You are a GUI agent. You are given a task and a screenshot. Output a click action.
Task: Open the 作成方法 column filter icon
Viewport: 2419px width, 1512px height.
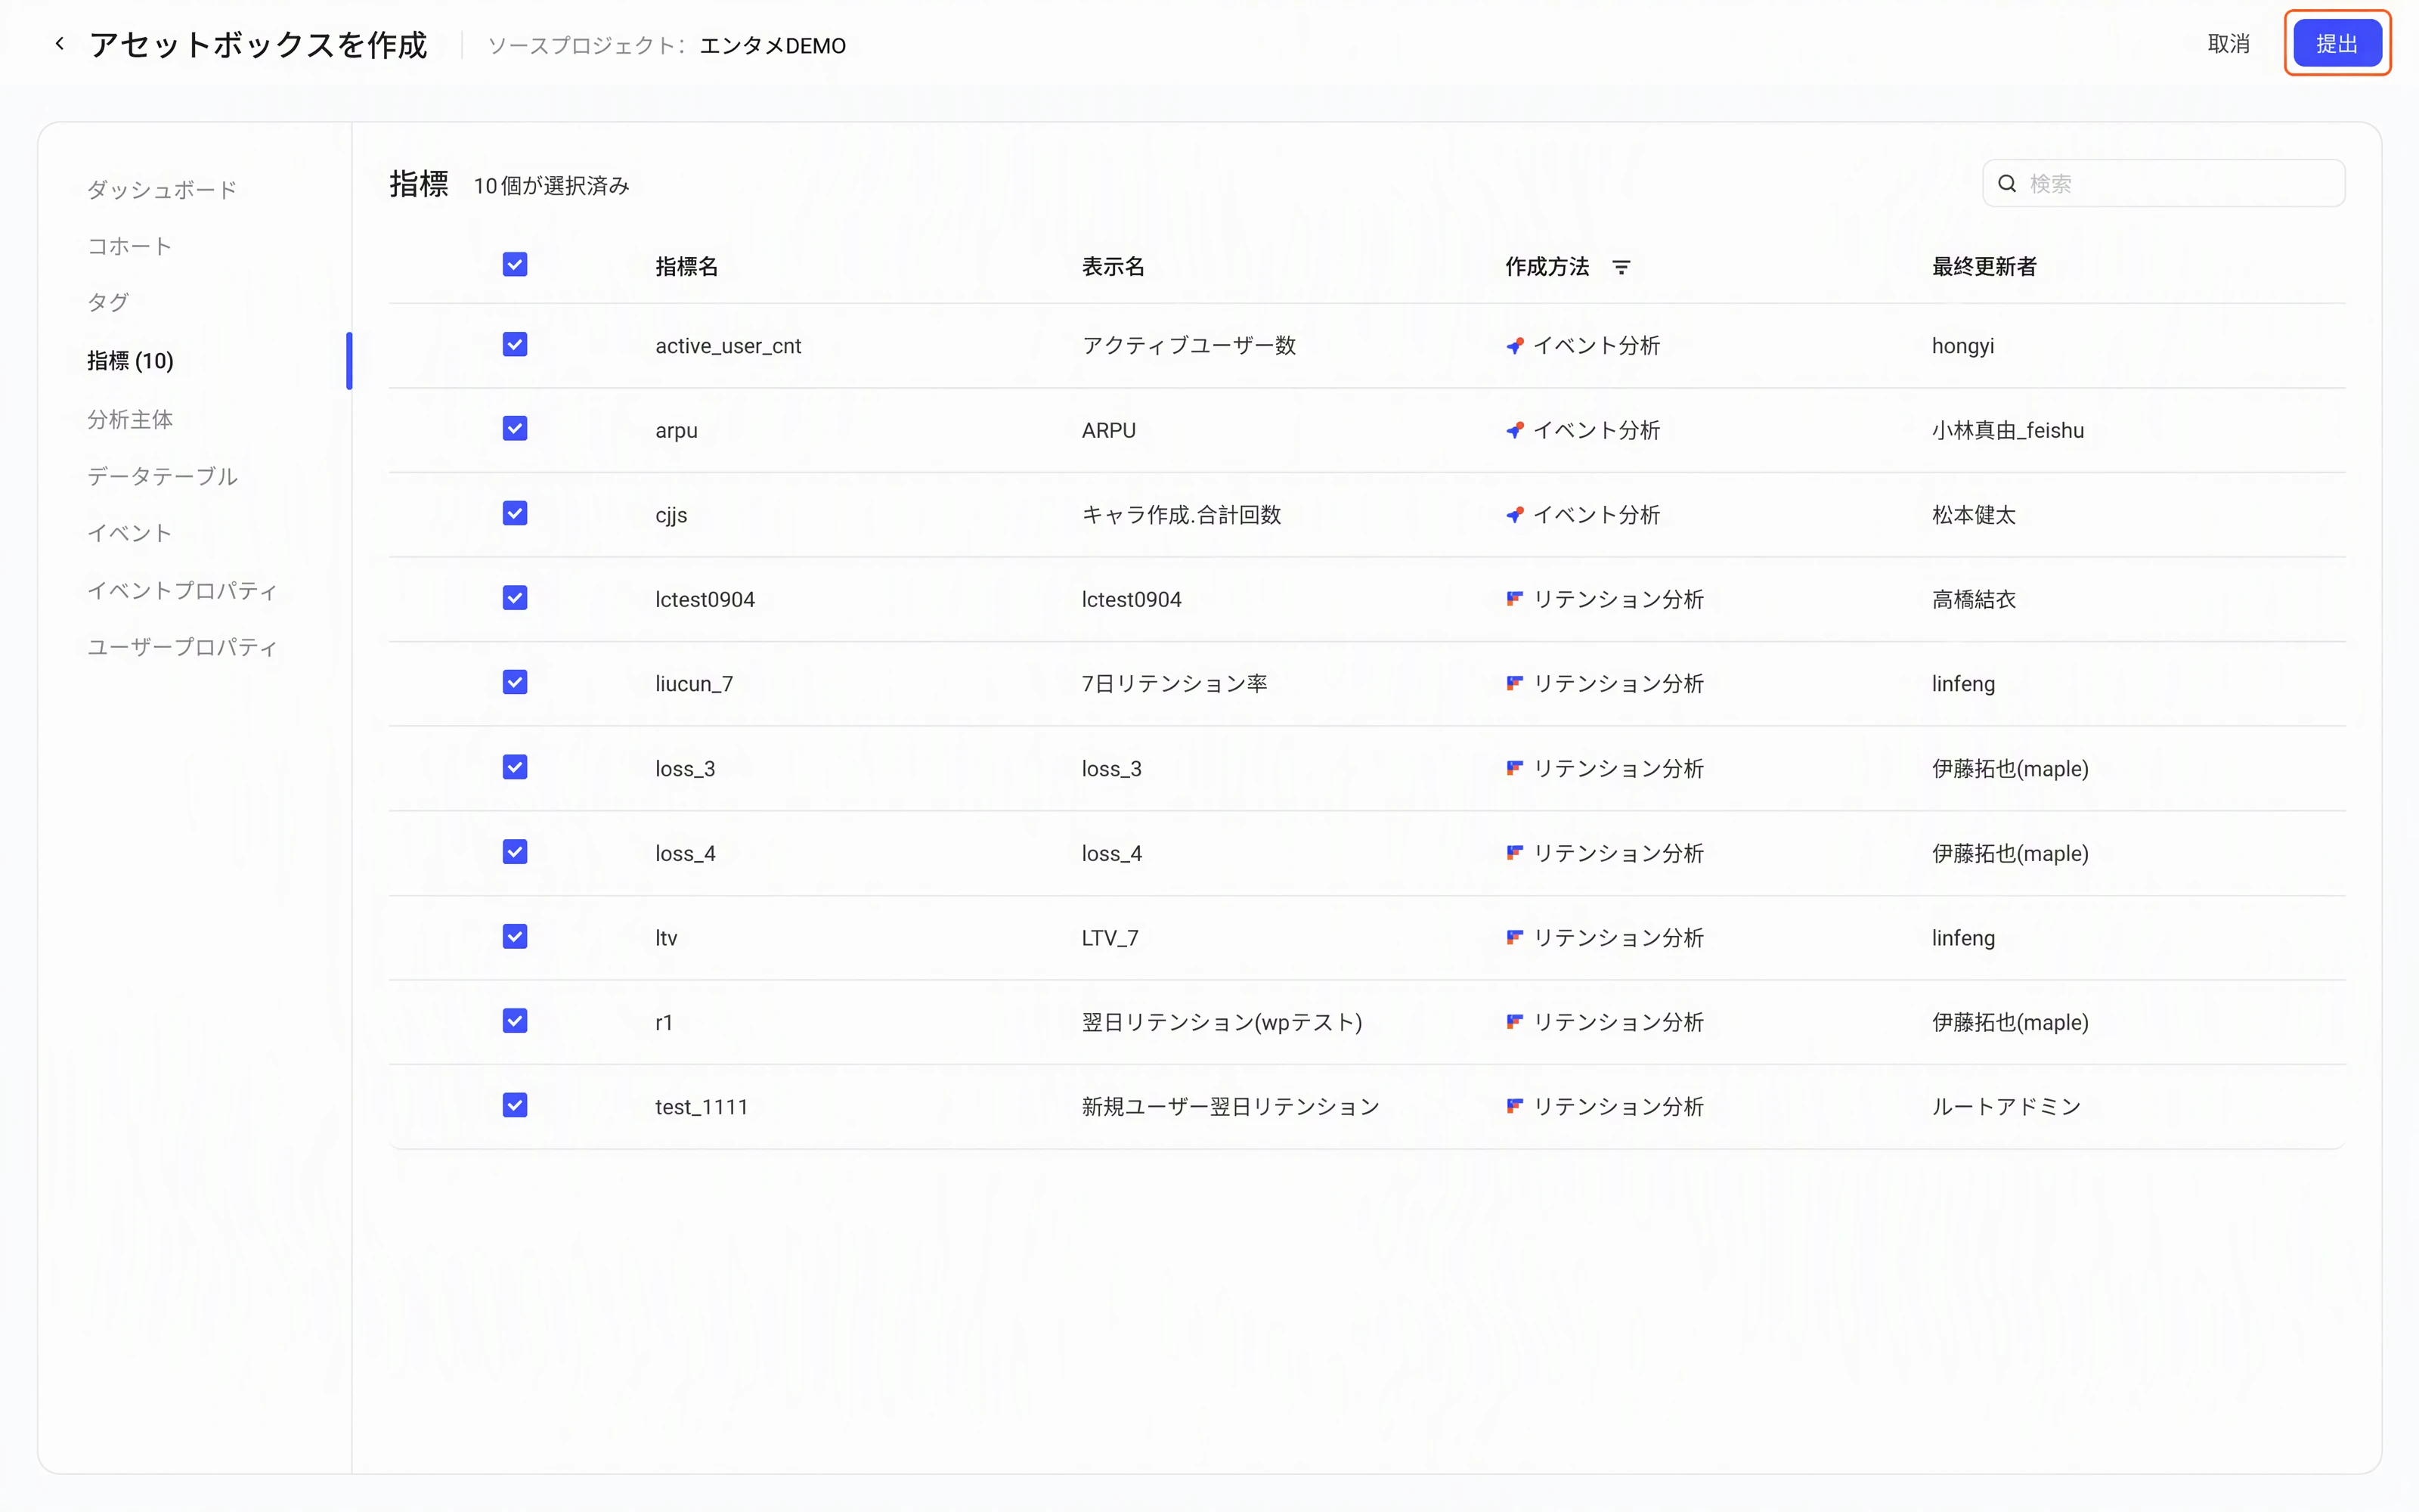pyautogui.click(x=1621, y=267)
